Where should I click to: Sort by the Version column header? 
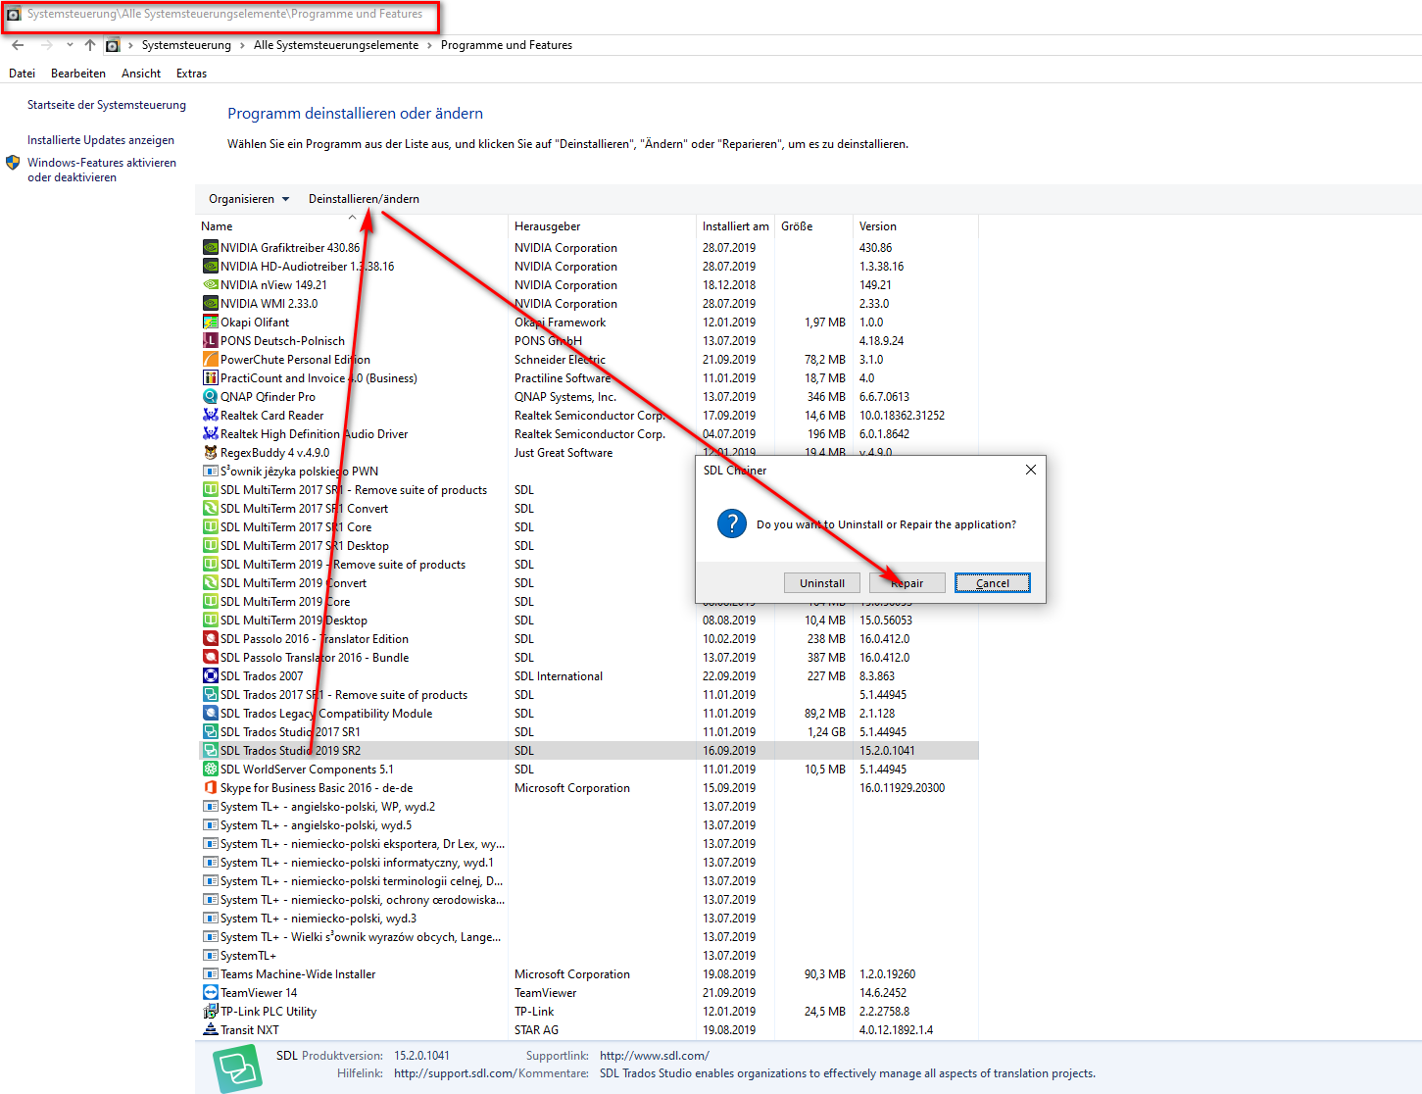915,226
